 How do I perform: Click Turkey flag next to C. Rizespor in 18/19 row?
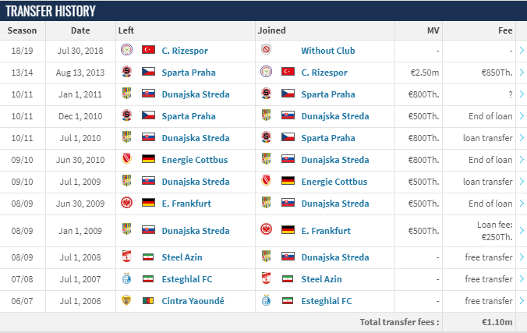pyautogui.click(x=148, y=50)
